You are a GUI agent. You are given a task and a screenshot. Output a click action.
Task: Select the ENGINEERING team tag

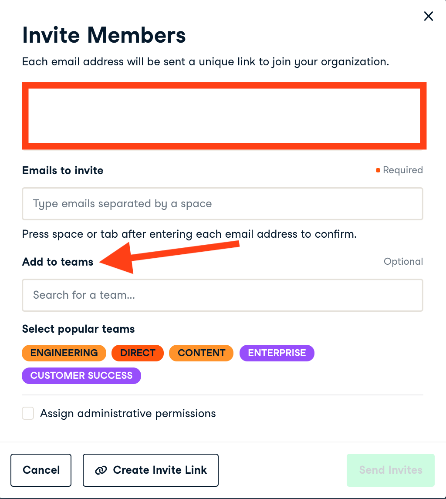pos(64,353)
